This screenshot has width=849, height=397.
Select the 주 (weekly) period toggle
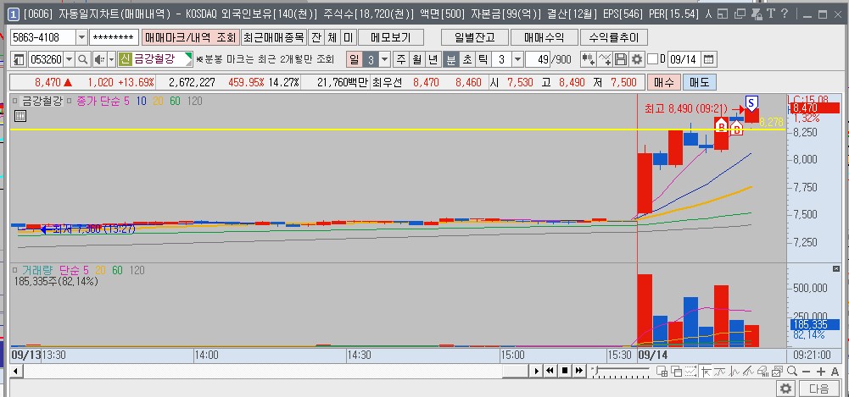pos(400,59)
